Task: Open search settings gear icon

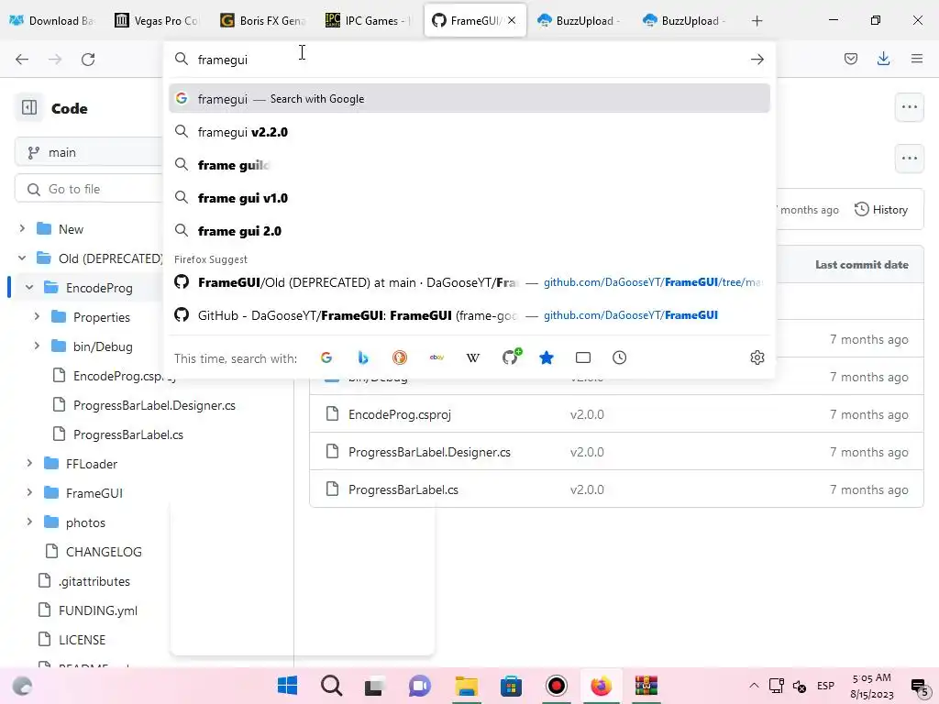Action: pyautogui.click(x=757, y=358)
